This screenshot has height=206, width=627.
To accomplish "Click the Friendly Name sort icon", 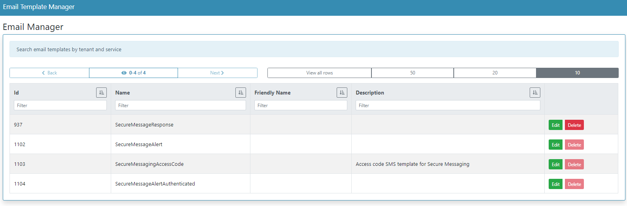I will (x=342, y=93).
